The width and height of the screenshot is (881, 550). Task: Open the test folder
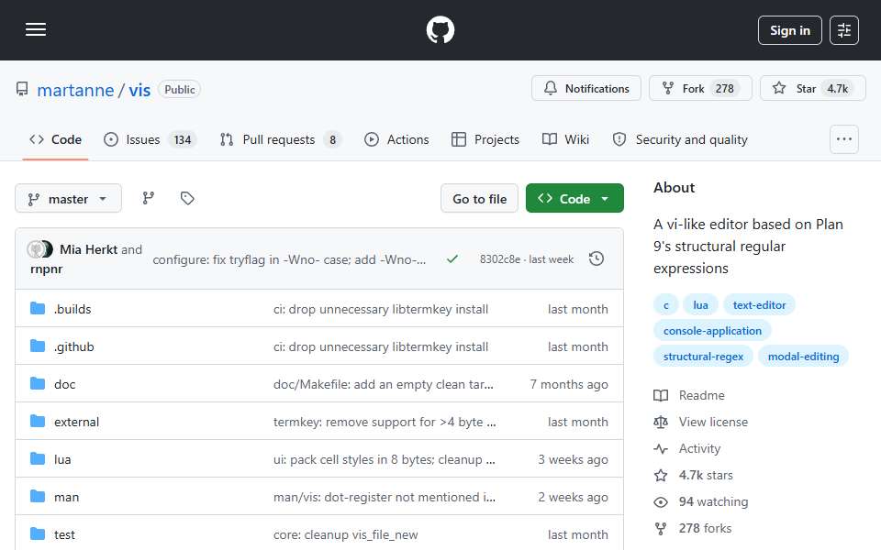pos(64,534)
